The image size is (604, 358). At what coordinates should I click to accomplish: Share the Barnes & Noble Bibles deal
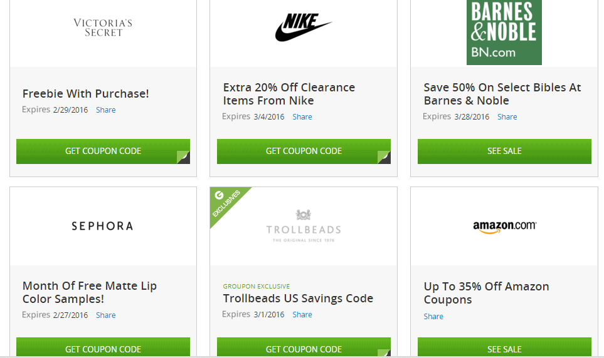click(507, 117)
